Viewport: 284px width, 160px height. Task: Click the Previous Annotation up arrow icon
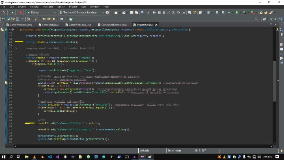36,19
